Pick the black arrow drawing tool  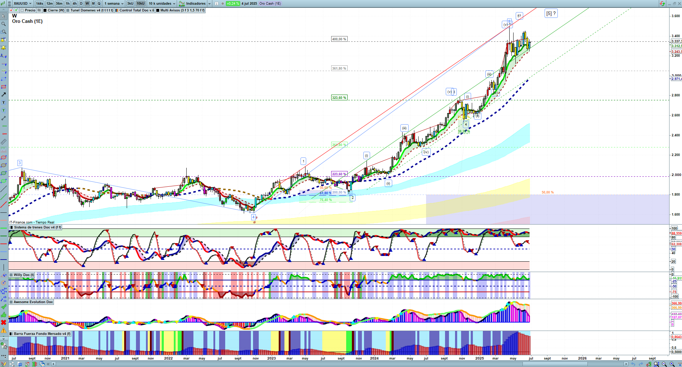[4, 95]
